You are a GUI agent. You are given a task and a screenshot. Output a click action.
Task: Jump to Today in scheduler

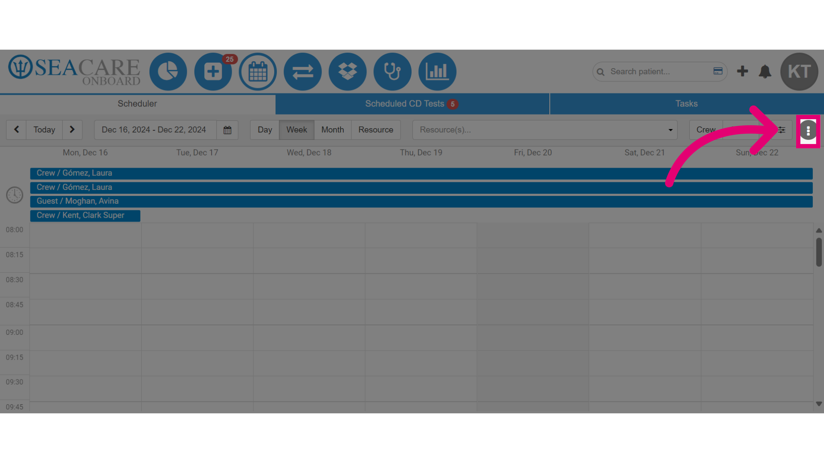tap(44, 129)
